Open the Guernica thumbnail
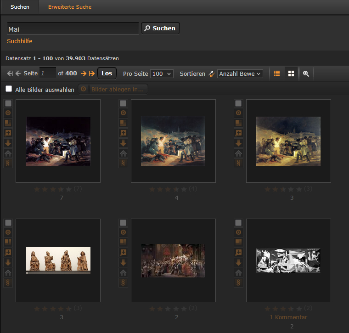 [x=288, y=260]
